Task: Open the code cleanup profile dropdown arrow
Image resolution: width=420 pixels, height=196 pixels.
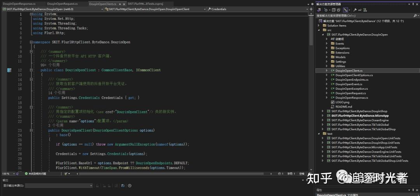Action: click(69, 174)
